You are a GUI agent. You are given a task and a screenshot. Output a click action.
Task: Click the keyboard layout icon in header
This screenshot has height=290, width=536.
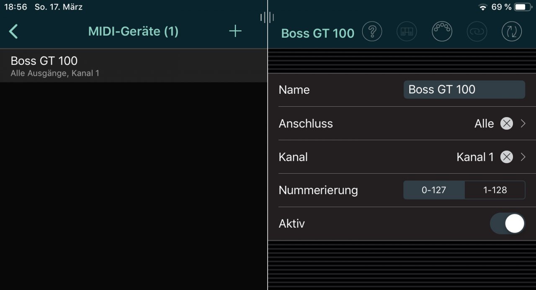tap(407, 31)
